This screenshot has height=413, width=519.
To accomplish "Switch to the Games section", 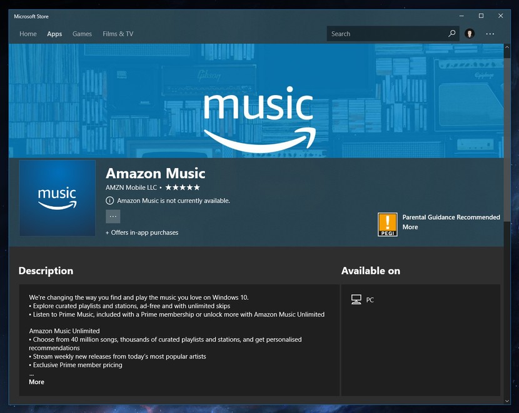I will [x=82, y=34].
